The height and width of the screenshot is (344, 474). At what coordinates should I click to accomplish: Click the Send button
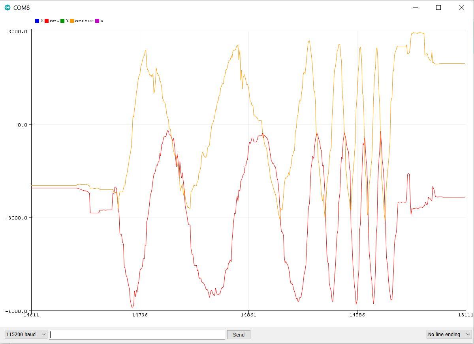tap(239, 335)
